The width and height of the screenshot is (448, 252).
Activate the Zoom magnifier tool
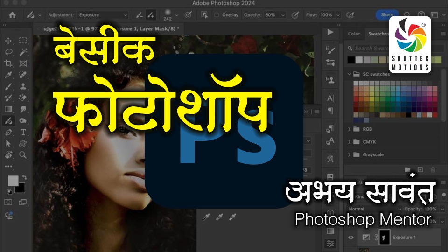[x=23, y=155]
